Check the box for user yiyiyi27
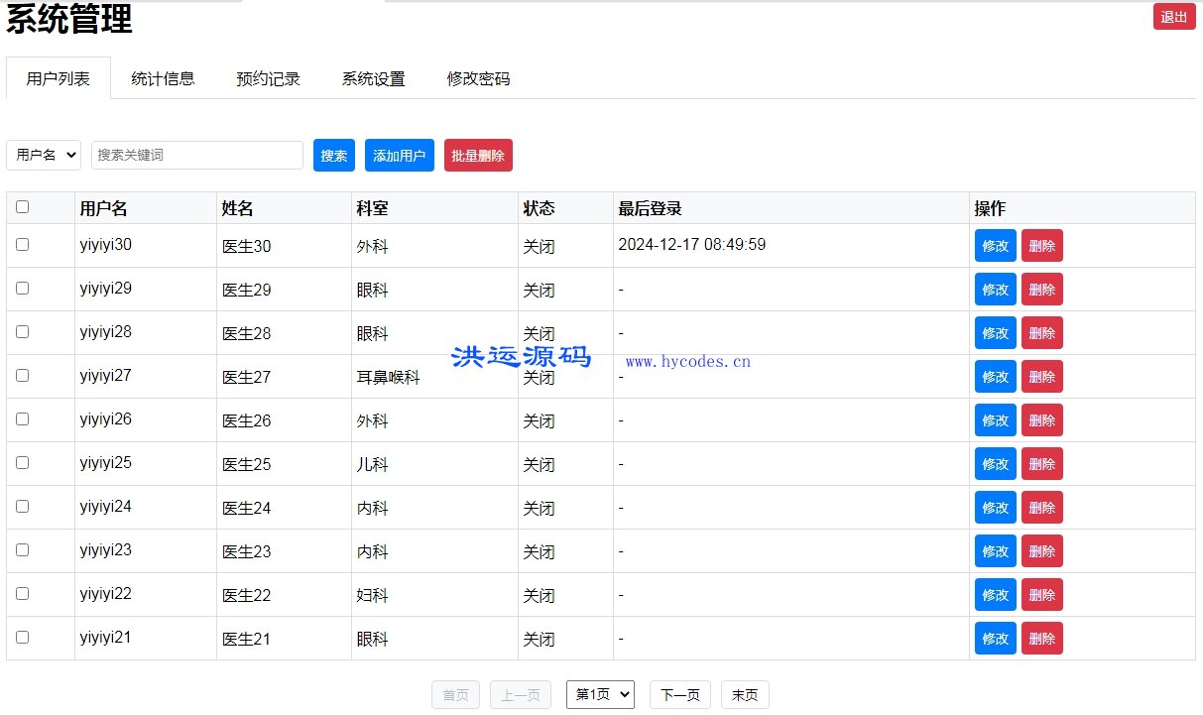Screen dimensions: 1203x715 (x=22, y=375)
